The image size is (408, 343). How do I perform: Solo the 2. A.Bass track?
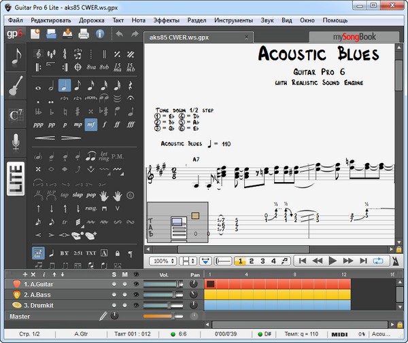click(x=114, y=295)
